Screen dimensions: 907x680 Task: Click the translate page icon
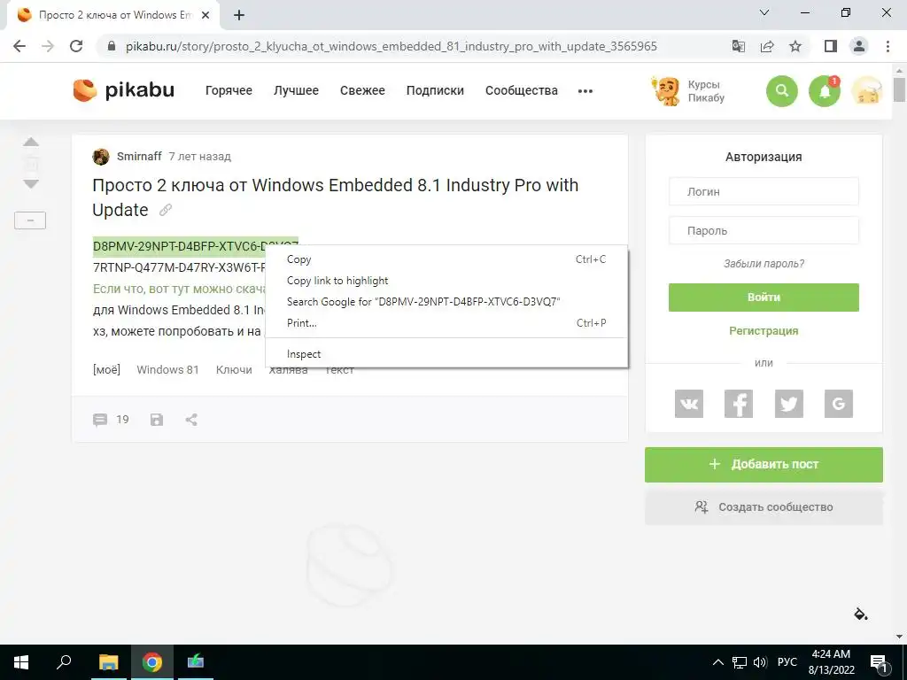[739, 46]
